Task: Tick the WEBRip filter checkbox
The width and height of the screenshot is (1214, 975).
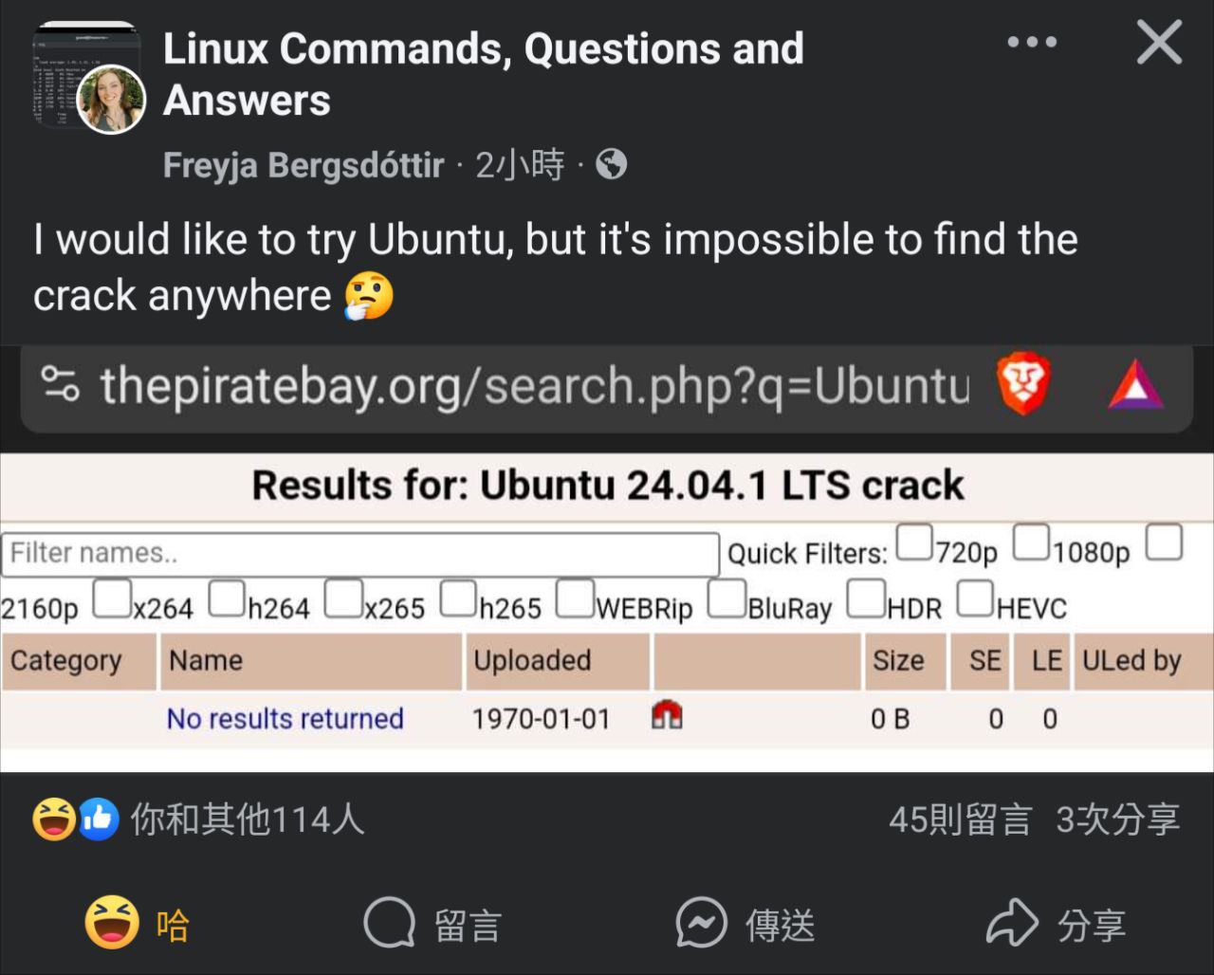Action: point(575,598)
